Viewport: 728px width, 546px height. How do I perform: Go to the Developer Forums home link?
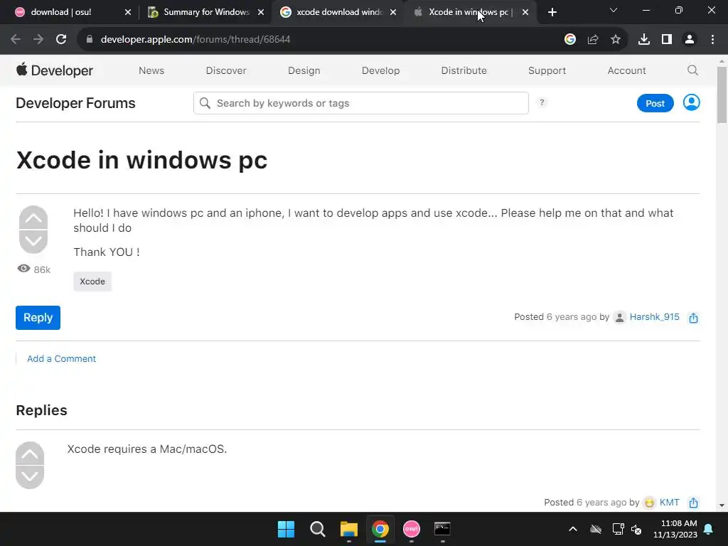pos(75,103)
